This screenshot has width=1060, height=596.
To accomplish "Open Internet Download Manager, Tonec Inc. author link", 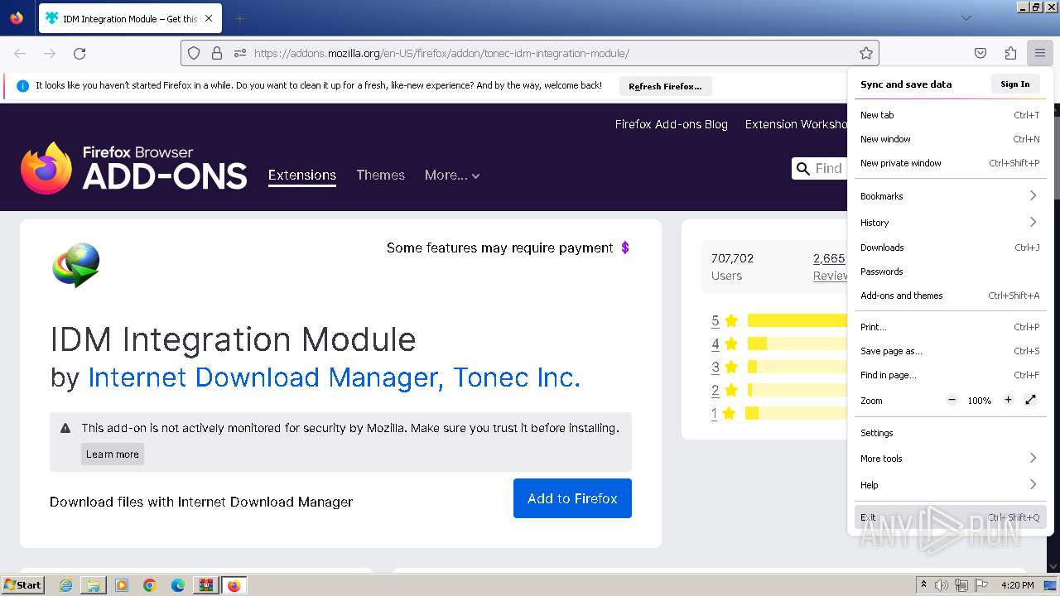I will coord(335,377).
